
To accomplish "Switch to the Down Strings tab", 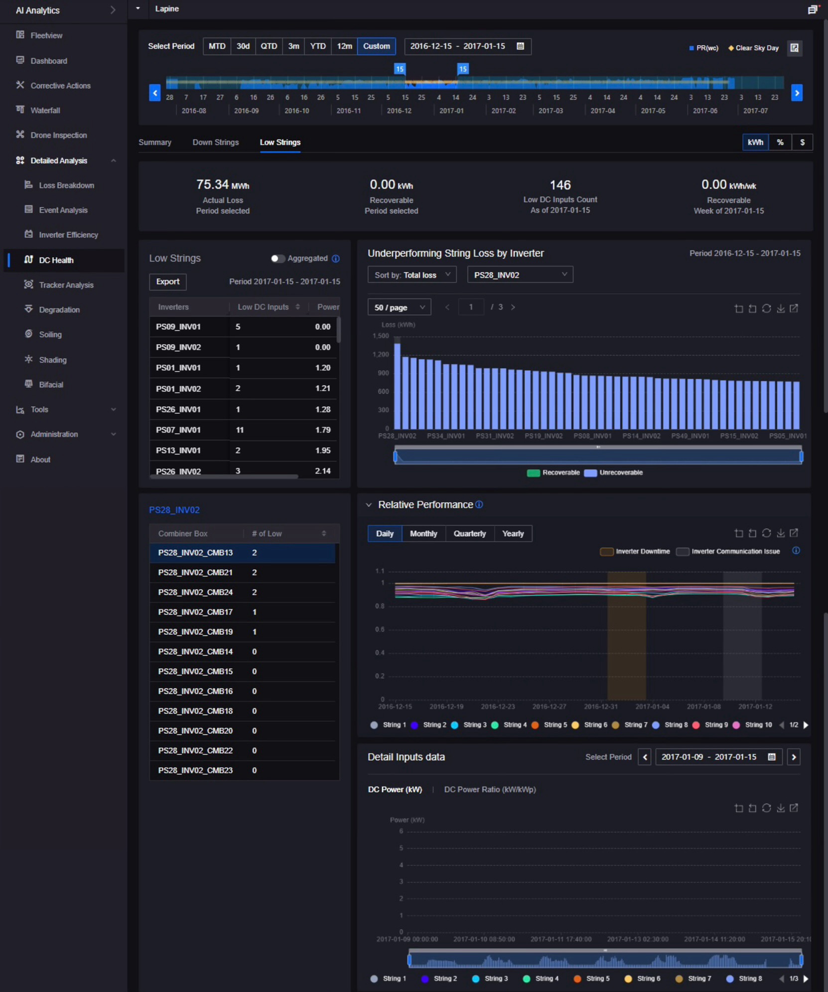I will click(216, 142).
